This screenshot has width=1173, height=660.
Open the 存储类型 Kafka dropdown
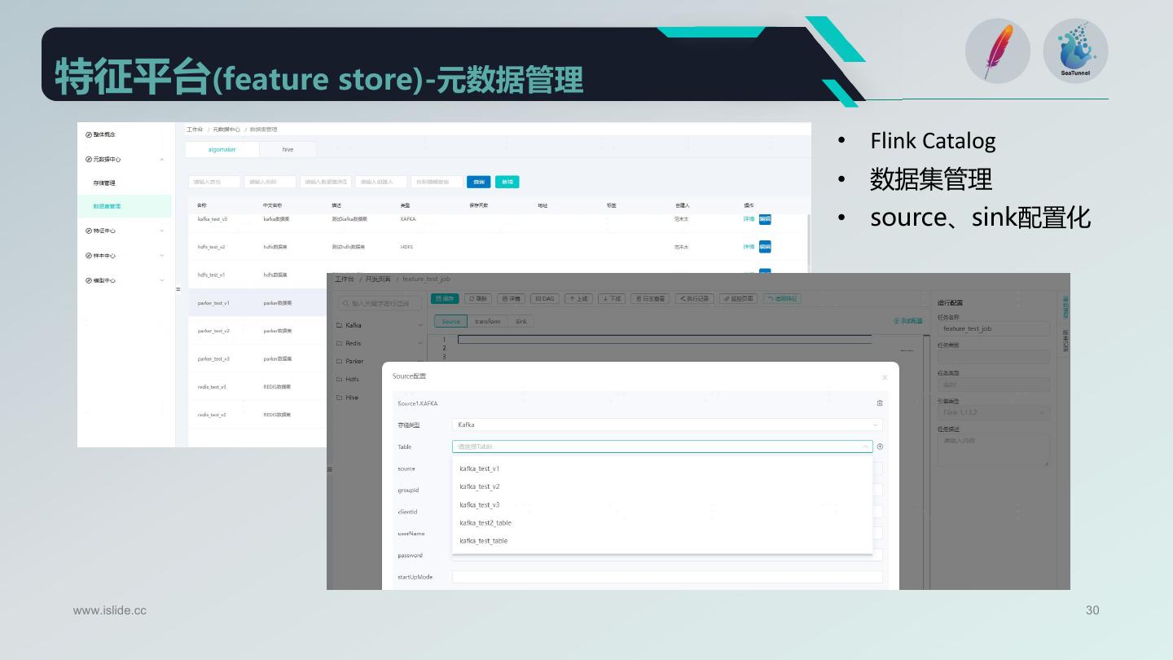pyautogui.click(x=666, y=425)
